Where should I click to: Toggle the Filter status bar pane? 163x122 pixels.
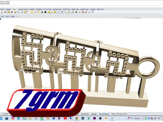113,114
